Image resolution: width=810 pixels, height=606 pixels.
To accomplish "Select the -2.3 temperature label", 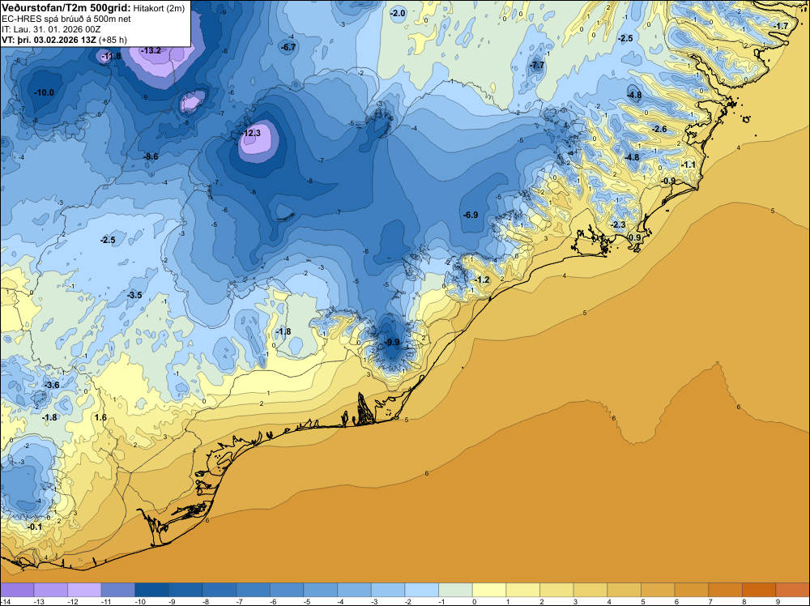I will tap(618, 224).
